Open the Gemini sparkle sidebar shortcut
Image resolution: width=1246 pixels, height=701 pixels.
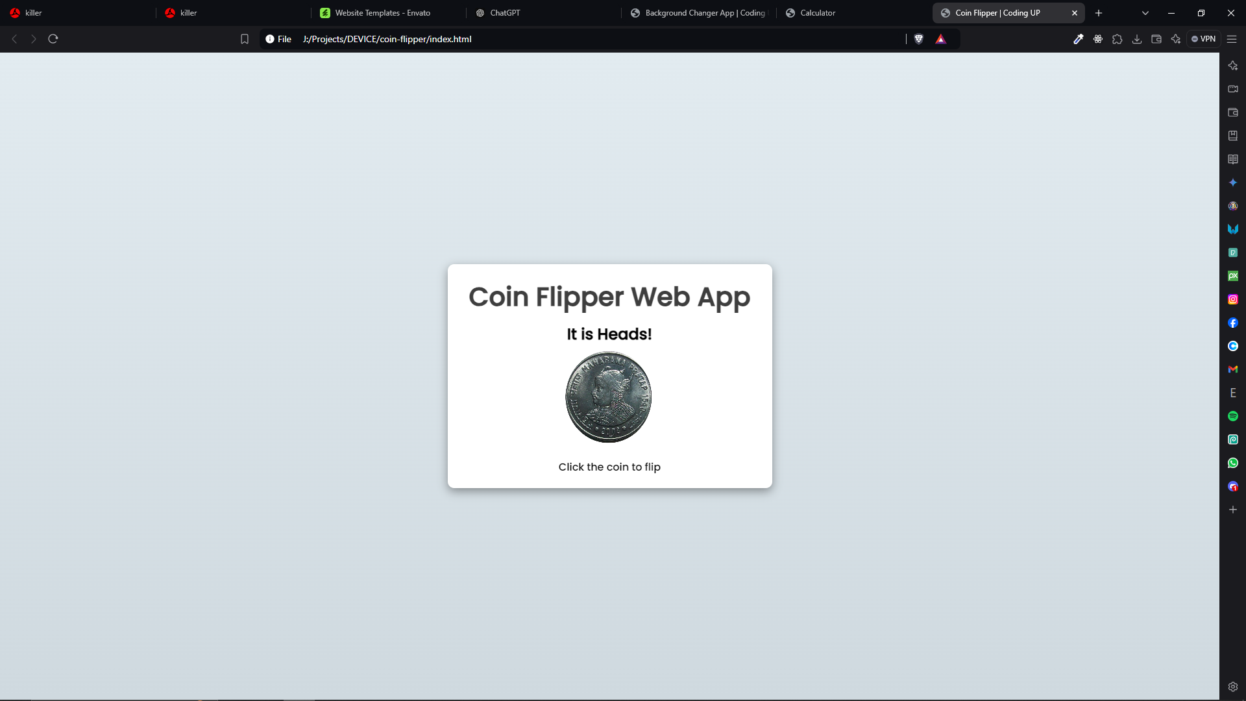tap(1233, 182)
